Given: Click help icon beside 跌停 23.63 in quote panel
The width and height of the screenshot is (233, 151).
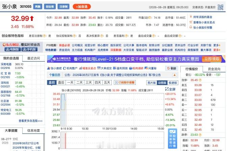Looking at the screenshot, I should tap(200, 135).
